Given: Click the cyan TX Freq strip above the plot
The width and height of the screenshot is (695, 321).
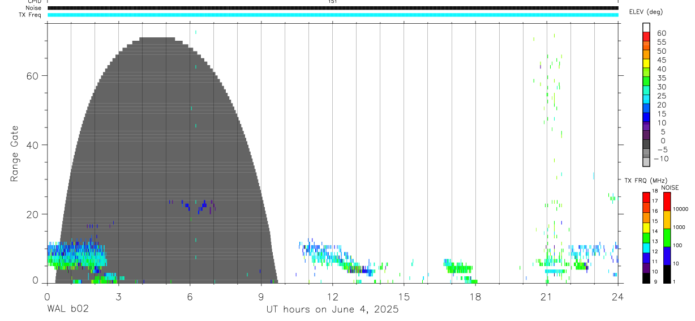Looking at the screenshot, I should click(333, 15).
